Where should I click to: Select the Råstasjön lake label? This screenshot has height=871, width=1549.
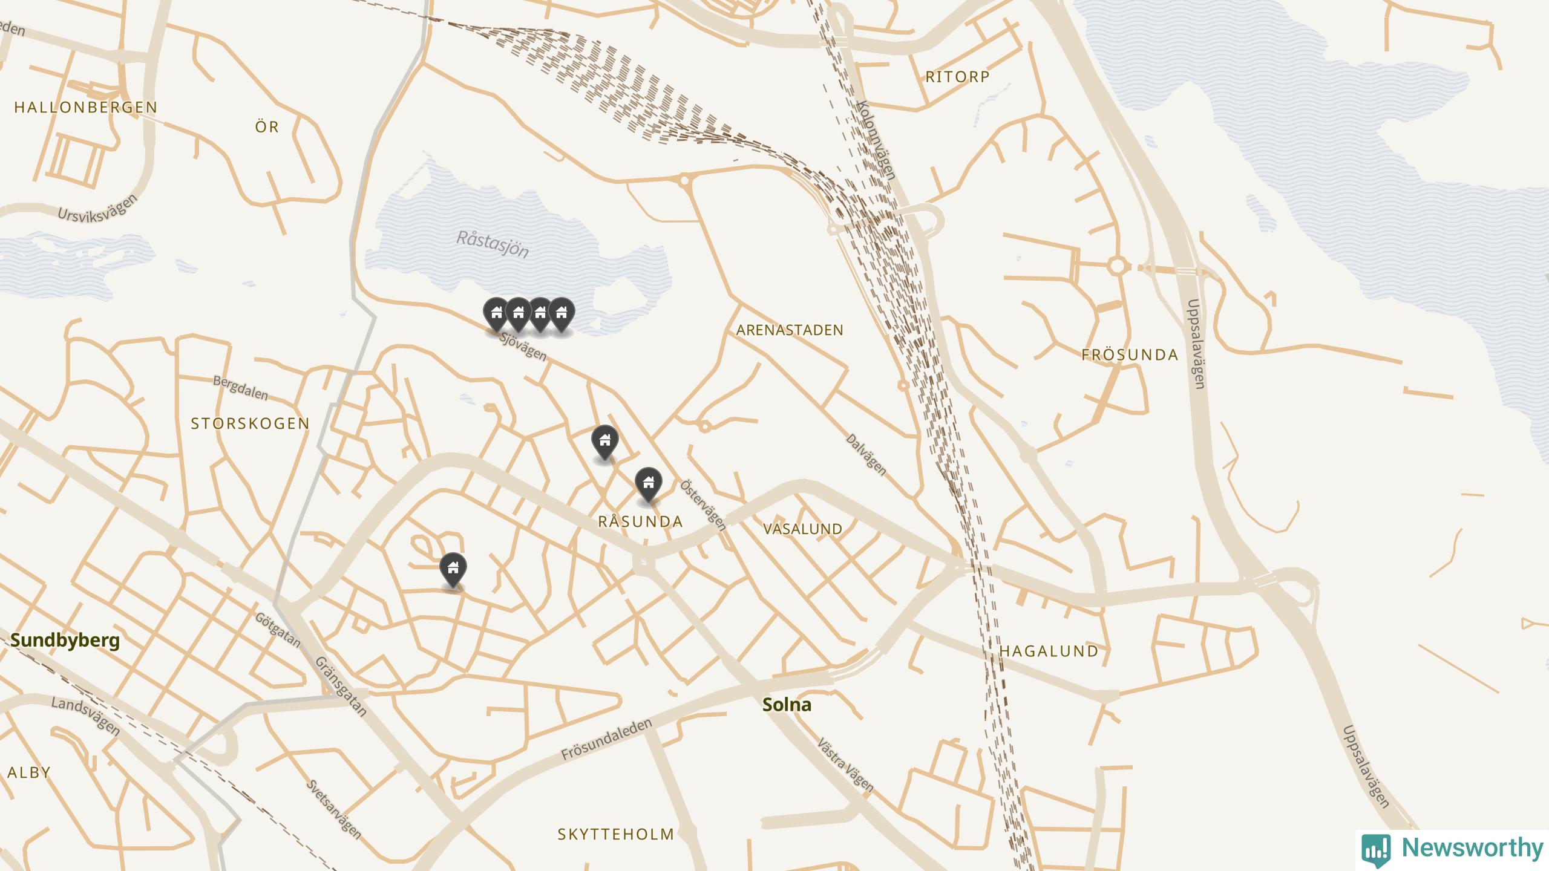[x=493, y=244]
